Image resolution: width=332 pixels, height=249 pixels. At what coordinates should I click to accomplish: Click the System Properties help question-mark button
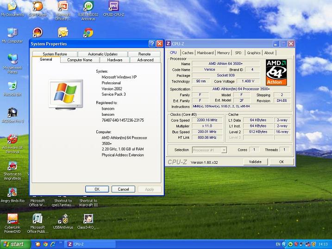pos(151,44)
